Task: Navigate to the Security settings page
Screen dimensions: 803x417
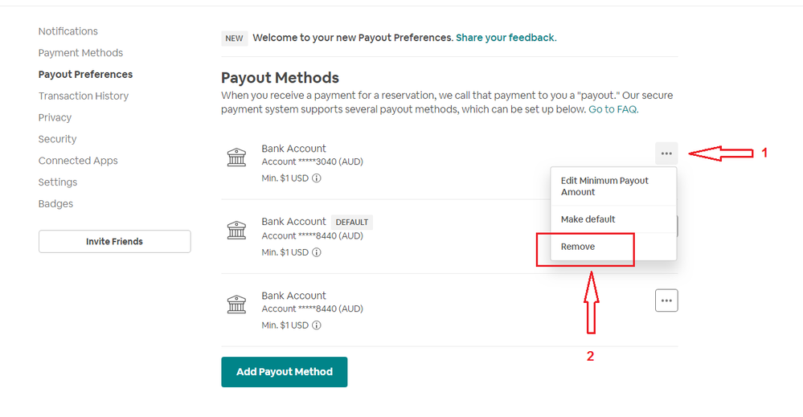Action: [x=58, y=140]
